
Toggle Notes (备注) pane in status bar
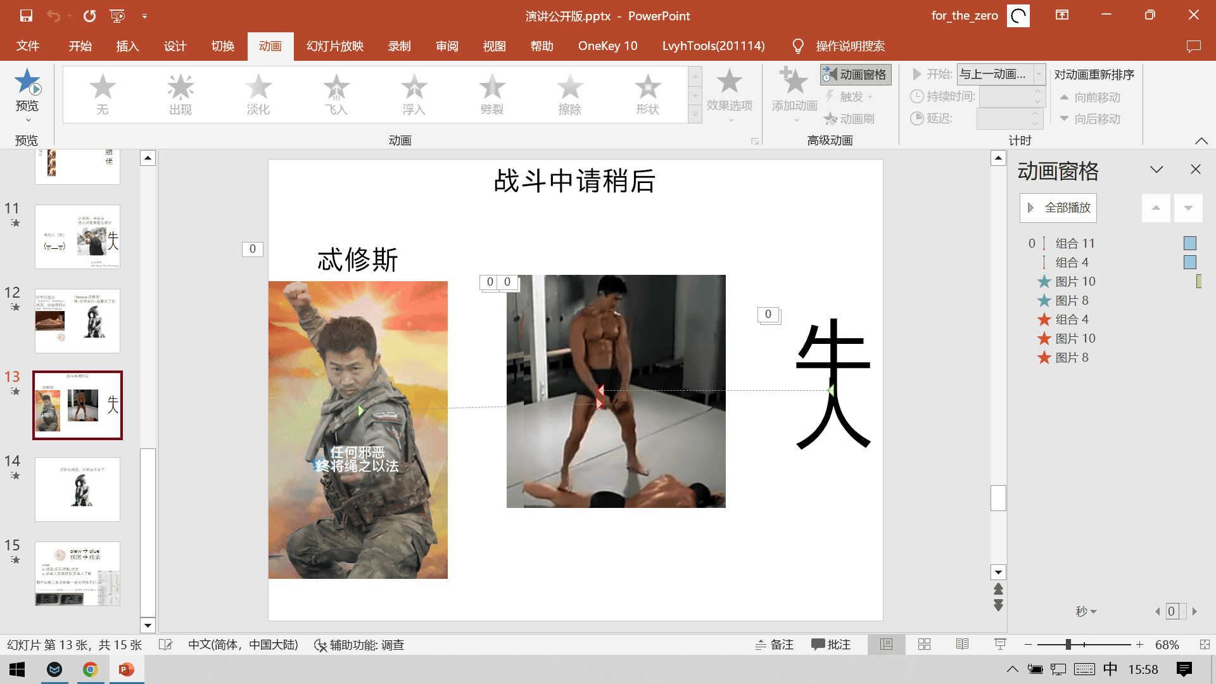pos(775,644)
